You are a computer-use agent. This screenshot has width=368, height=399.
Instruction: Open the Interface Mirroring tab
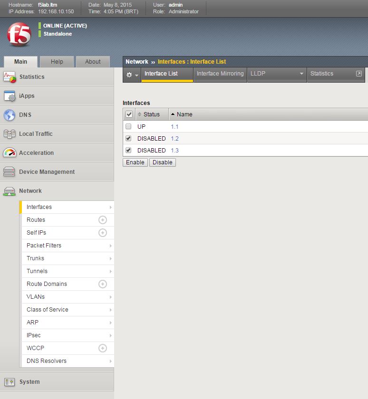(220, 74)
